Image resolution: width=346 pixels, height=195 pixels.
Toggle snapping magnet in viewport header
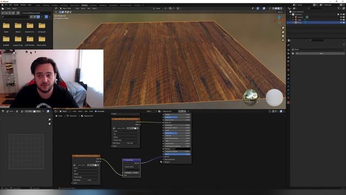click(170, 9)
